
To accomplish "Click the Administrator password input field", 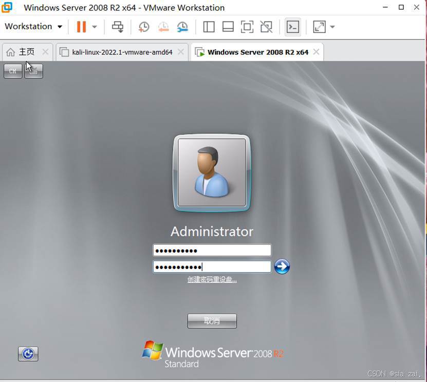I will tap(212, 266).
